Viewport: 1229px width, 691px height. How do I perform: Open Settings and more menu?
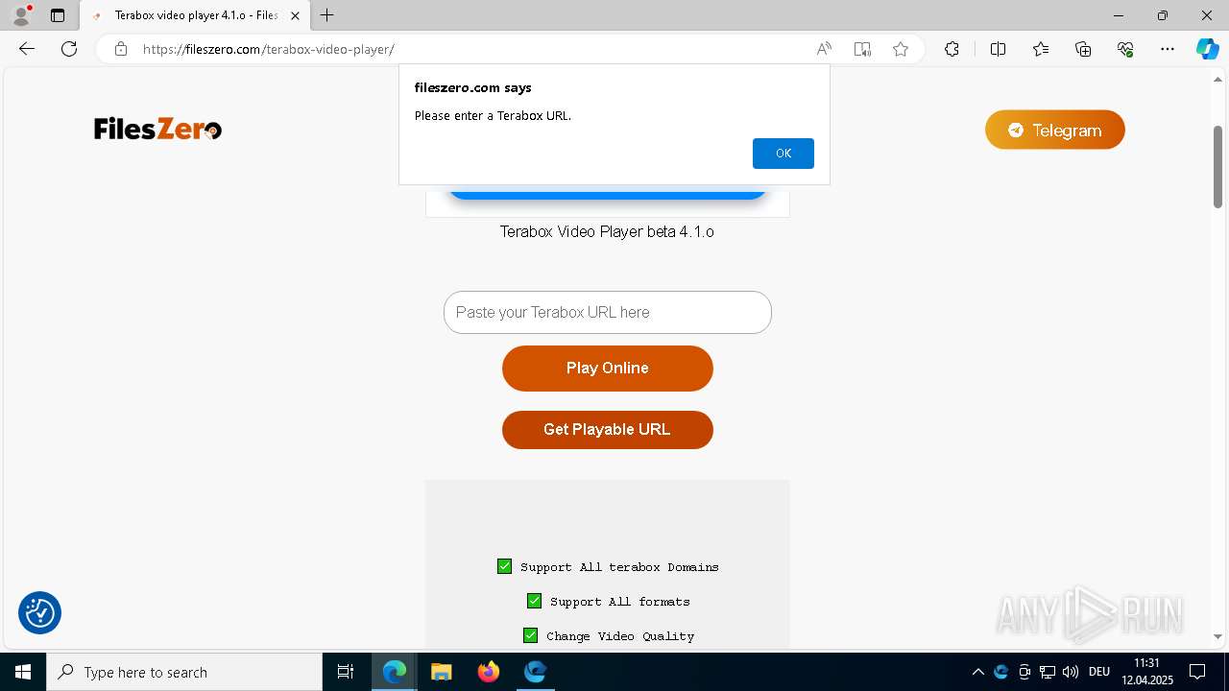(x=1168, y=49)
